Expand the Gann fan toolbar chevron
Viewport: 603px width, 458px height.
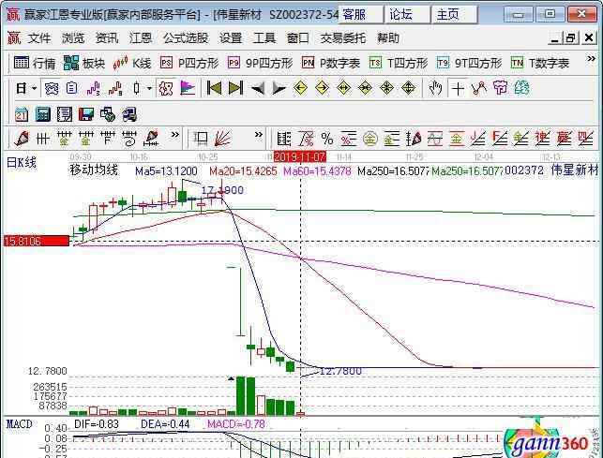(x=259, y=135)
